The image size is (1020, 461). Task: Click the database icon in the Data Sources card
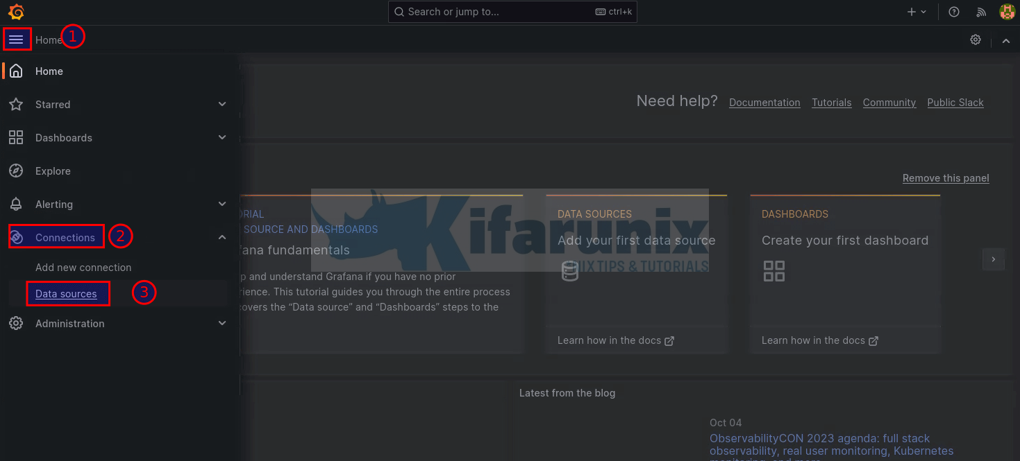point(569,271)
